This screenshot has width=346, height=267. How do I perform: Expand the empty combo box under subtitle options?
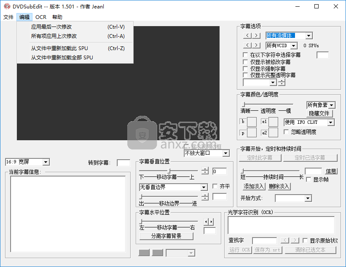coord(273,83)
